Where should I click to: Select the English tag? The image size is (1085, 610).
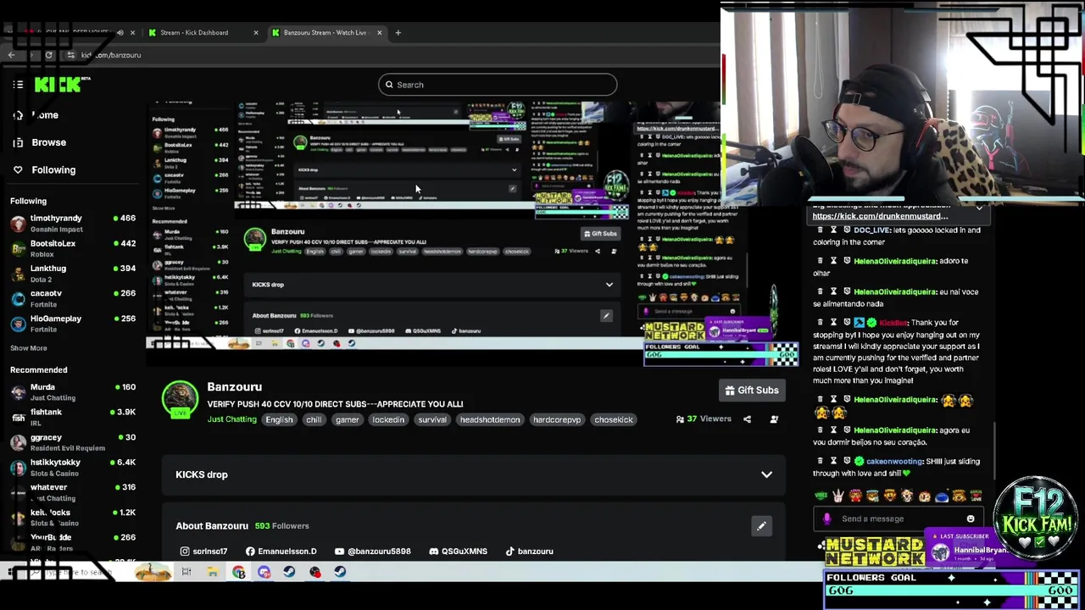279,419
